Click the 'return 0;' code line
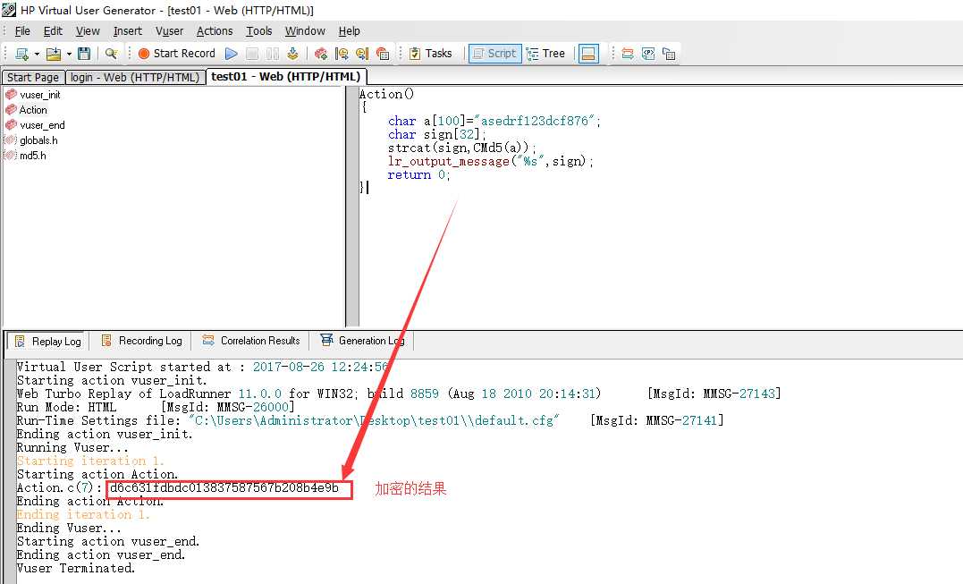 (x=418, y=175)
